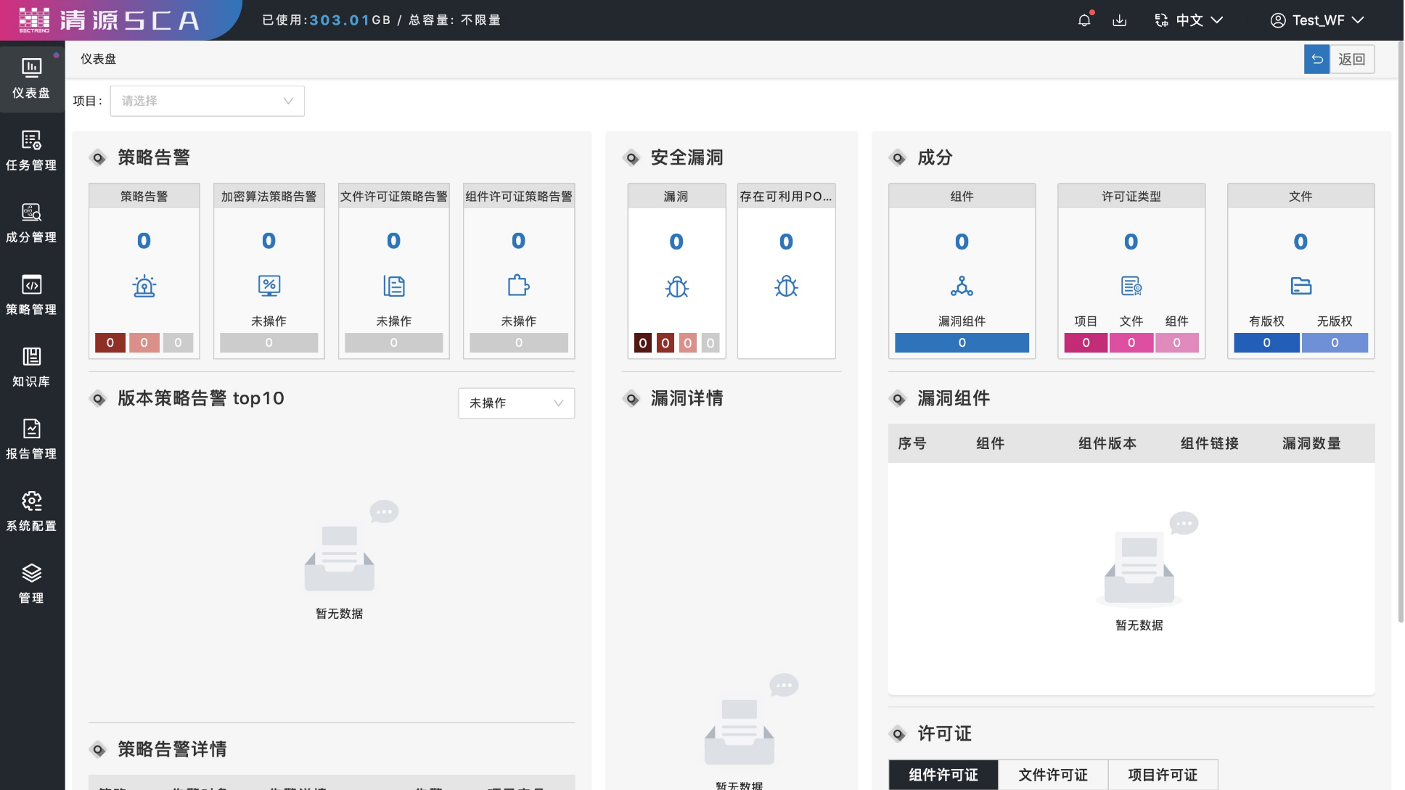Image resolution: width=1405 pixels, height=790 pixels.
Task: Expand the 项目 selection dropdown
Action: tap(208, 101)
